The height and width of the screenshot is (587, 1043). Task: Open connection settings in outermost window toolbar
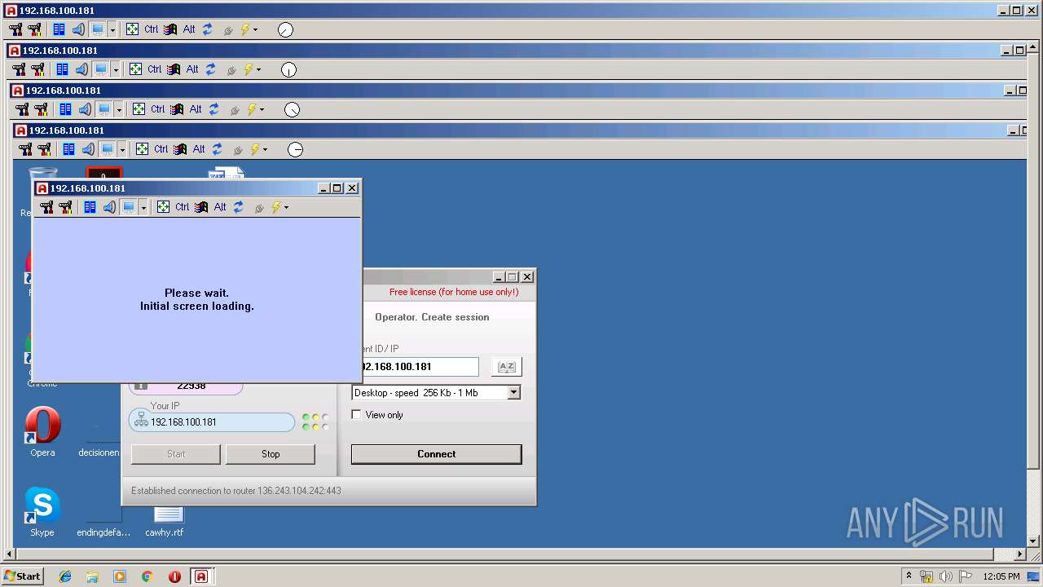pyautogui.click(x=15, y=29)
